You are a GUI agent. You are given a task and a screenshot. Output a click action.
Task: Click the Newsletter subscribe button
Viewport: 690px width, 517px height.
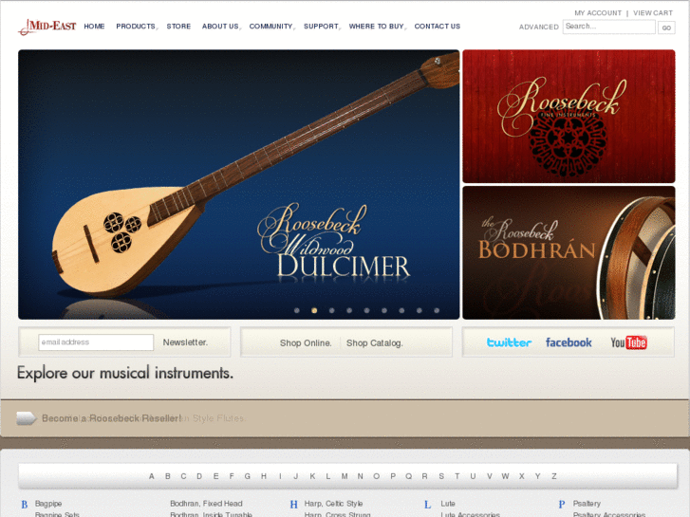pyautogui.click(x=185, y=342)
